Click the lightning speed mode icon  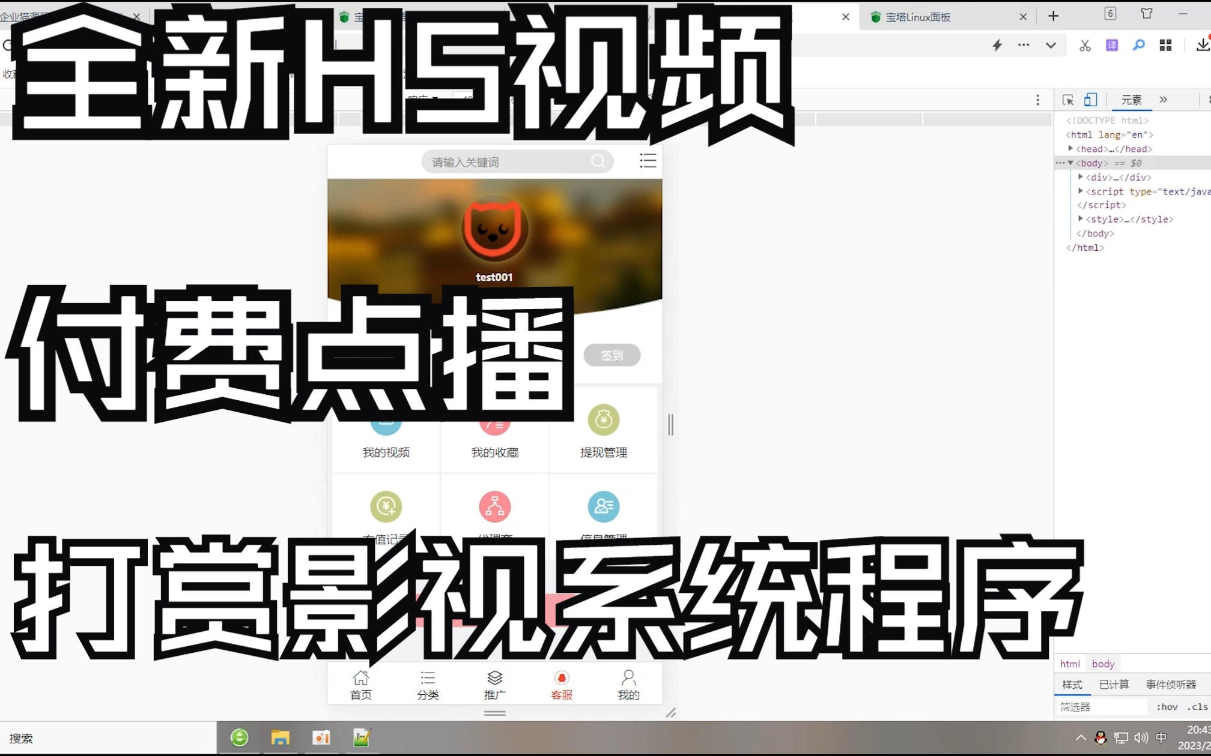click(x=997, y=45)
